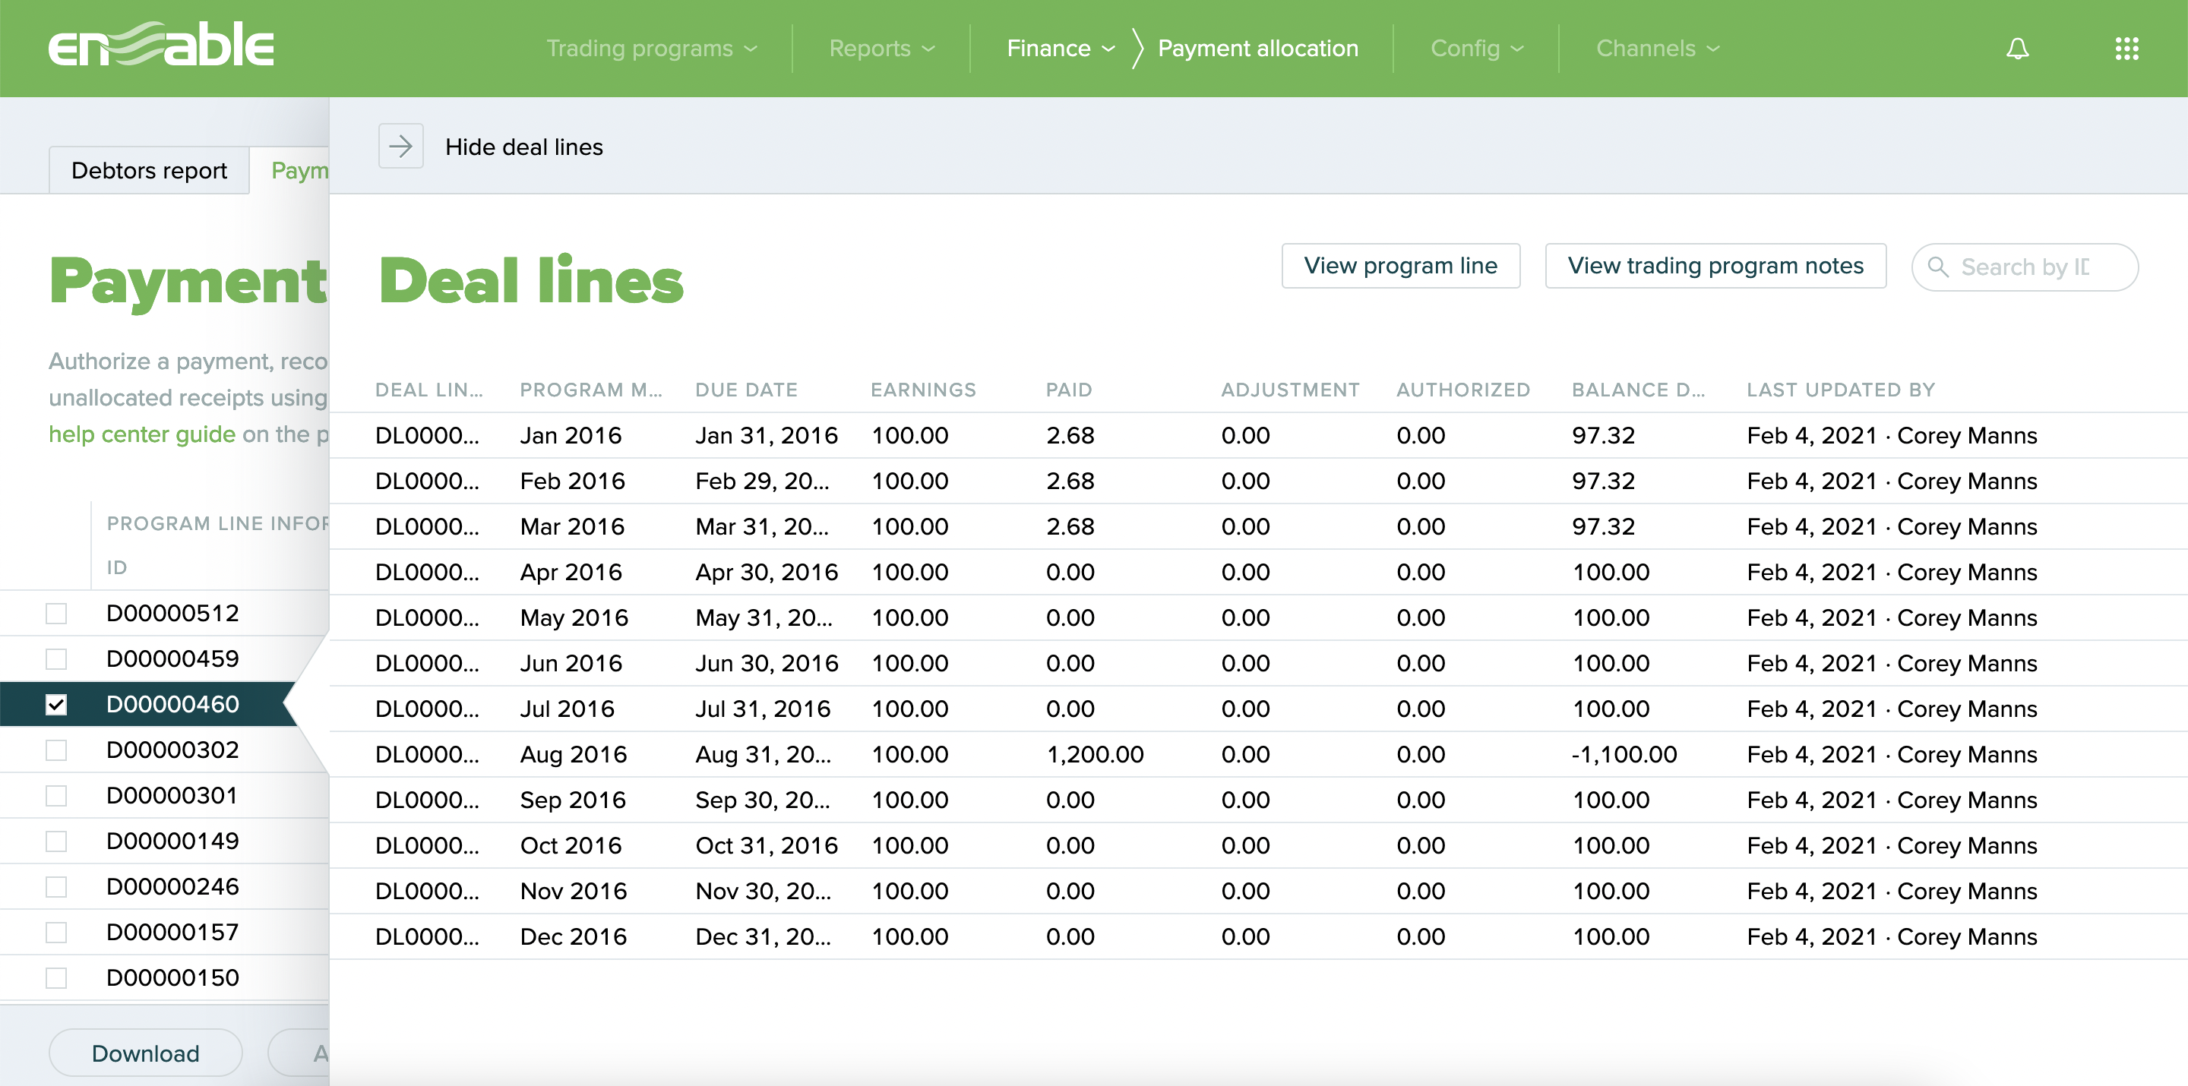Enable the checkbox beside D00000302
The height and width of the screenshot is (1086, 2188).
56,749
